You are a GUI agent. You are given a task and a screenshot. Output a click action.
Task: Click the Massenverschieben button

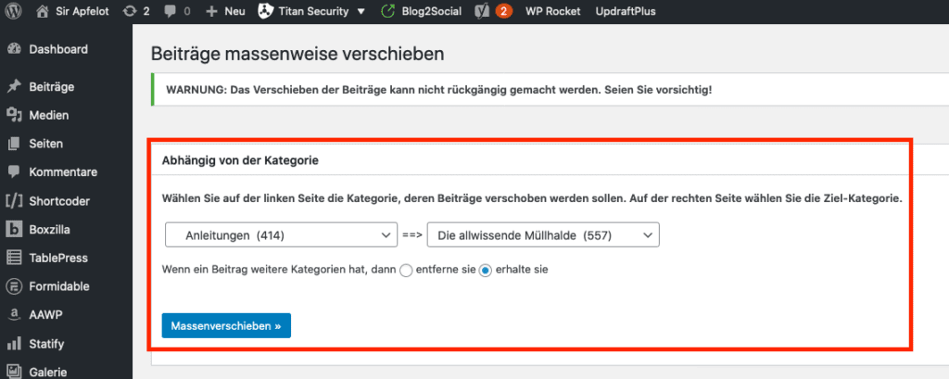point(226,326)
